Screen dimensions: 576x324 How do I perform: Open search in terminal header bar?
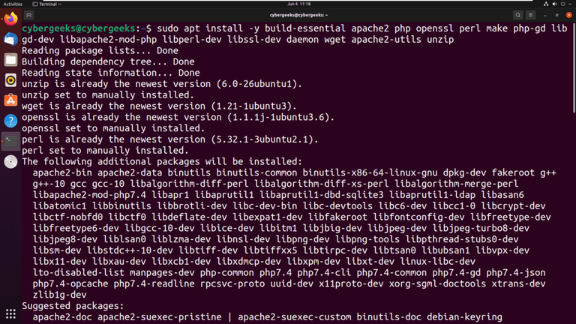point(518,15)
